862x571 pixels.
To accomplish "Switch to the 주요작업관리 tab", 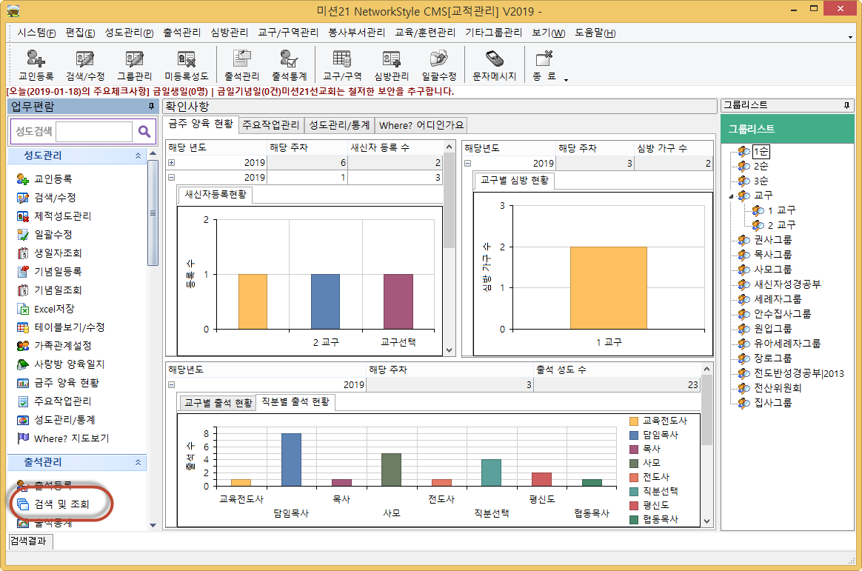I will point(271,124).
